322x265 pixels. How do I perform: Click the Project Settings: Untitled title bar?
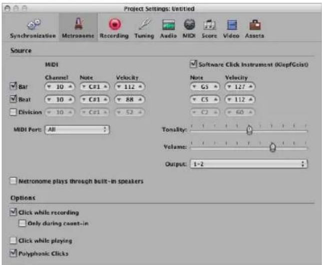click(x=159, y=9)
